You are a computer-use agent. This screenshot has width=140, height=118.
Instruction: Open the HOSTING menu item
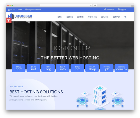pos(69,17)
